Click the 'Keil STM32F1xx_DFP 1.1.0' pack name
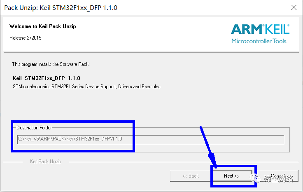The image size is (303, 192). point(47,78)
